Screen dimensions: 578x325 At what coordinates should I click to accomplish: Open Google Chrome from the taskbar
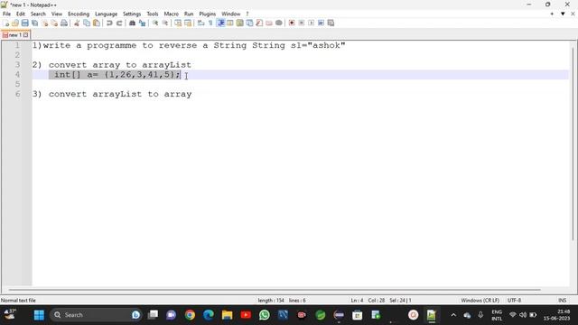click(190, 315)
